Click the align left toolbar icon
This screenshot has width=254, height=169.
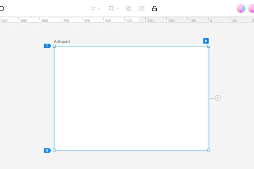[93, 9]
